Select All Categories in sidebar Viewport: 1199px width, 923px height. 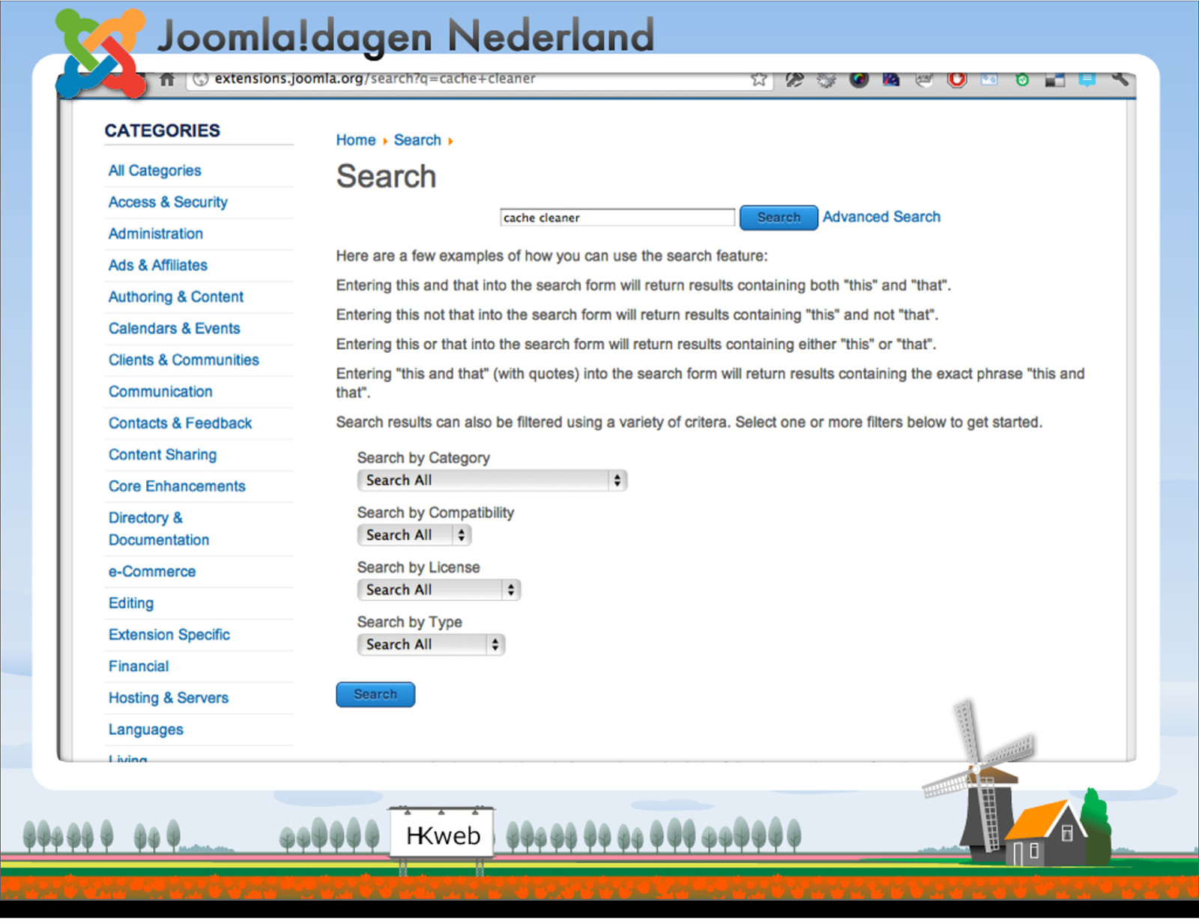coord(155,170)
